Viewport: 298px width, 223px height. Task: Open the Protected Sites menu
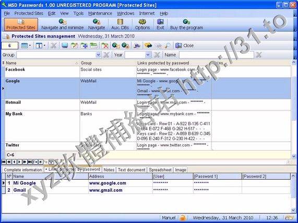click(x=29, y=14)
